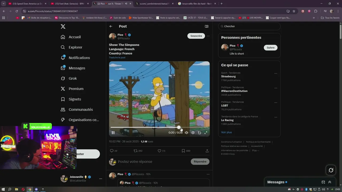Open options for the Le Racing trend
Viewport: 342px width, 192px height.
click(276, 117)
